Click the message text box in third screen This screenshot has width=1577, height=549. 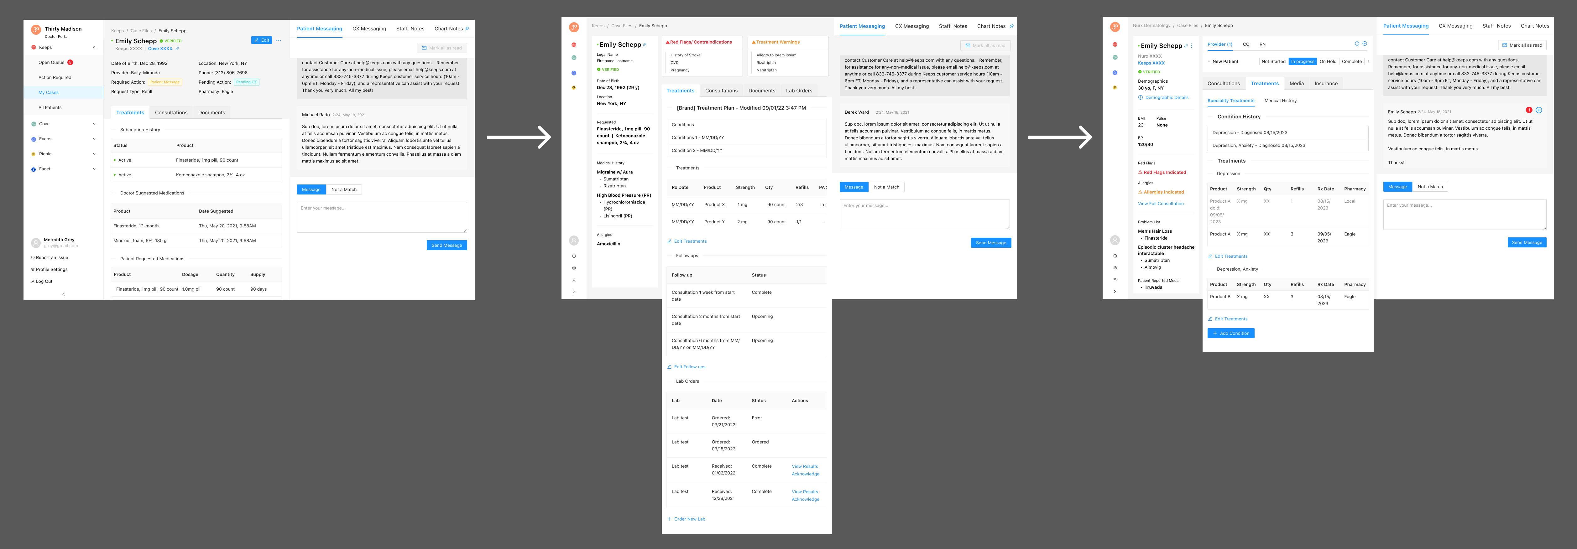(1465, 215)
